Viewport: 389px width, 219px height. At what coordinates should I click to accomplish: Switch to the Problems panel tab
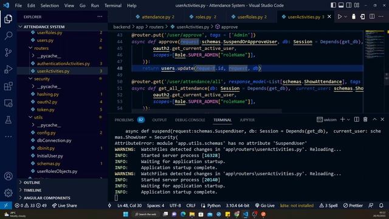(129, 120)
